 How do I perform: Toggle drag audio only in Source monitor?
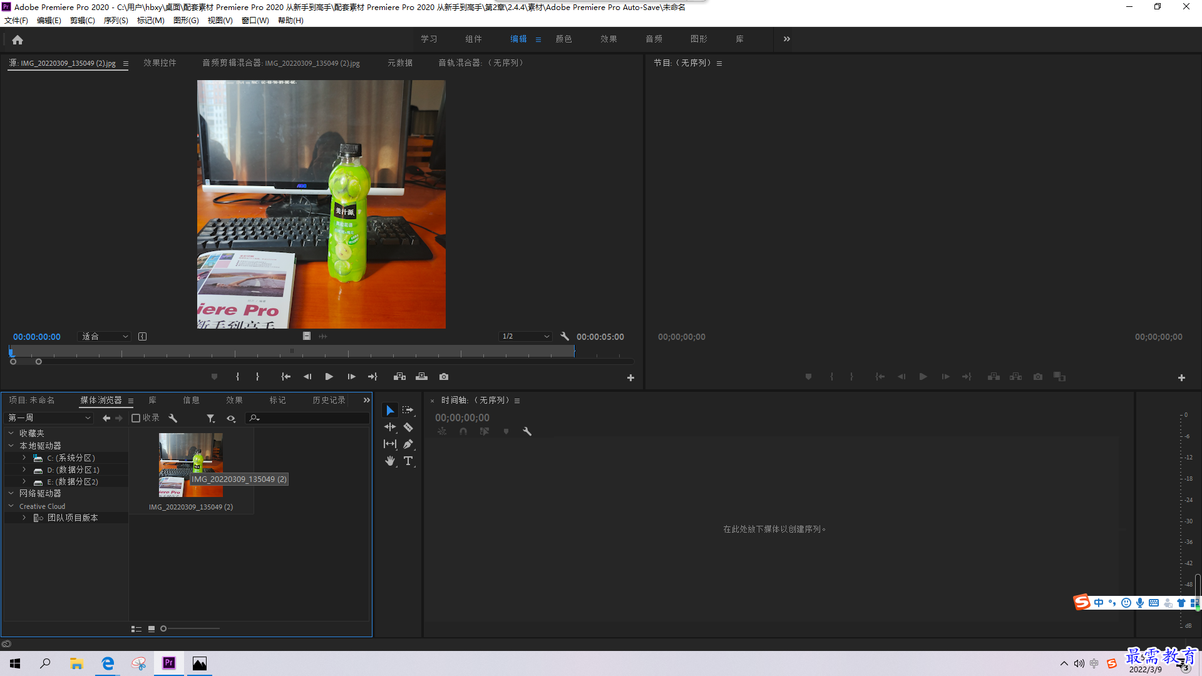[x=323, y=336]
